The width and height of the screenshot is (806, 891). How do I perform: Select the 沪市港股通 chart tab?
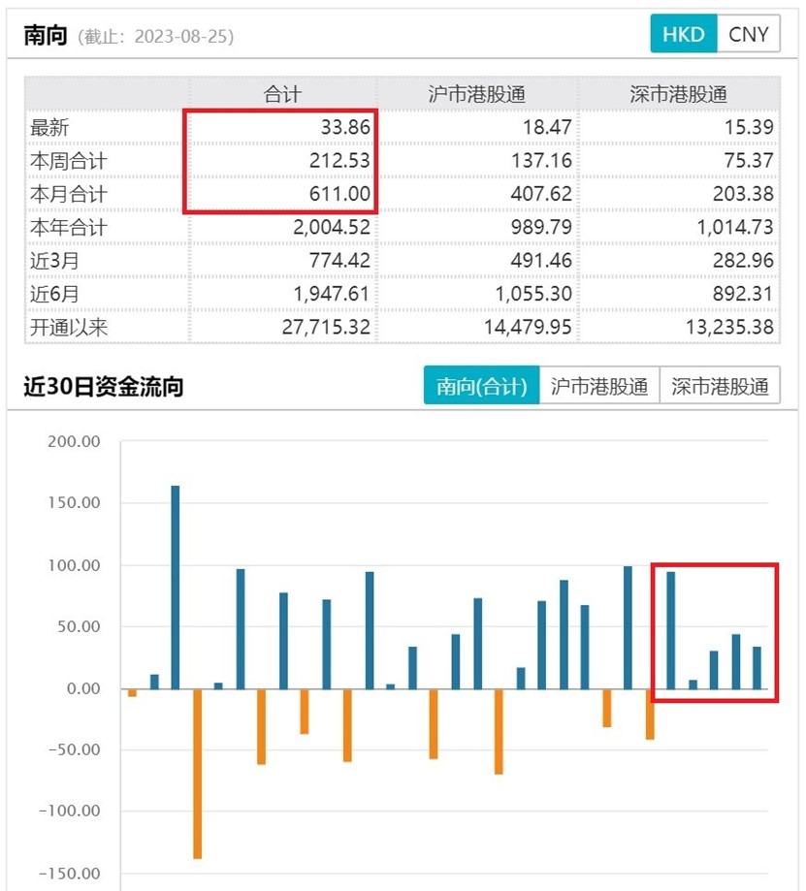click(599, 386)
